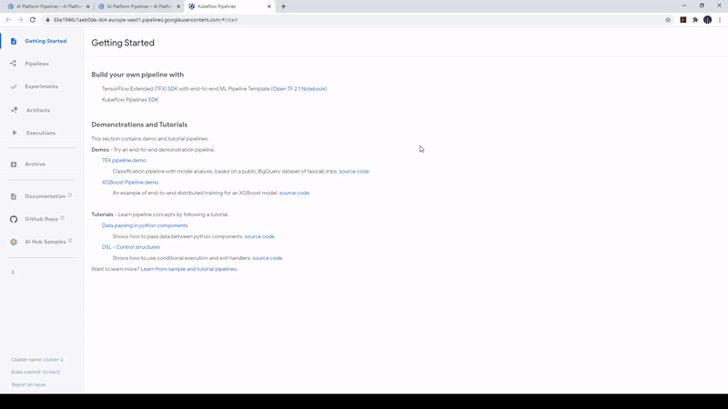Open source code for data passing tutorial
This screenshot has height=409, width=728.
[259, 236]
